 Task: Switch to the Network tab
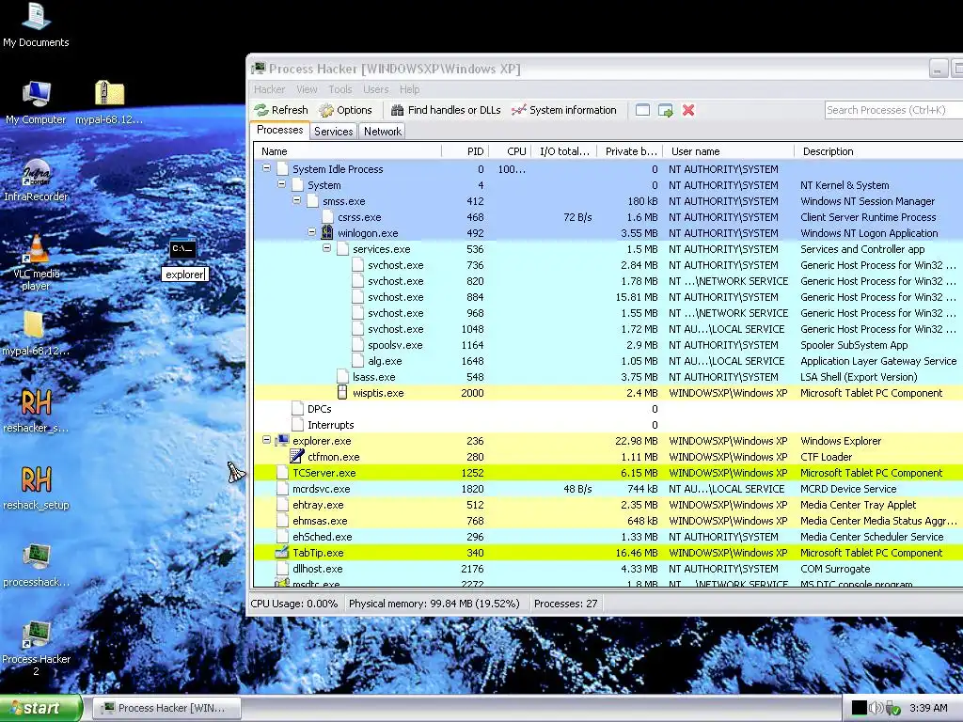tap(383, 132)
